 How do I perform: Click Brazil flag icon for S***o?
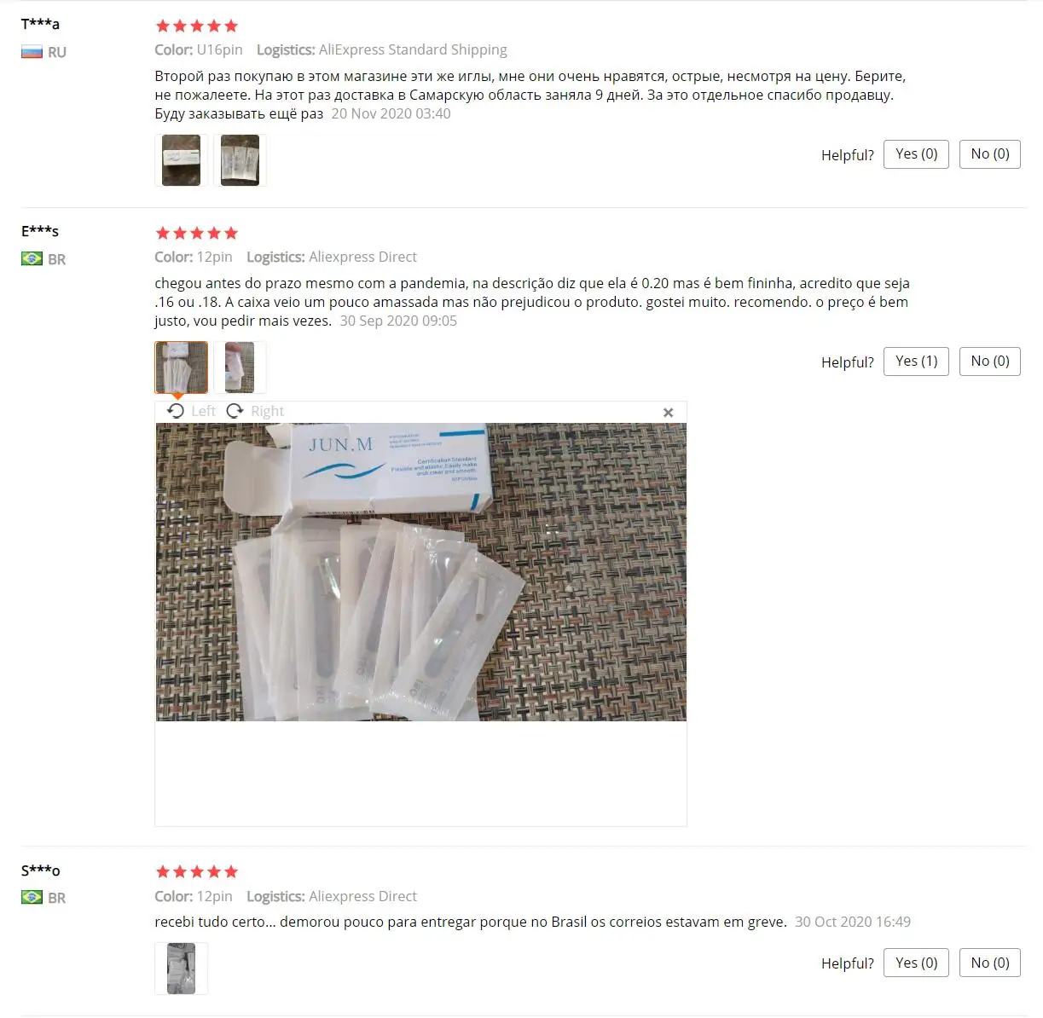[x=32, y=897]
